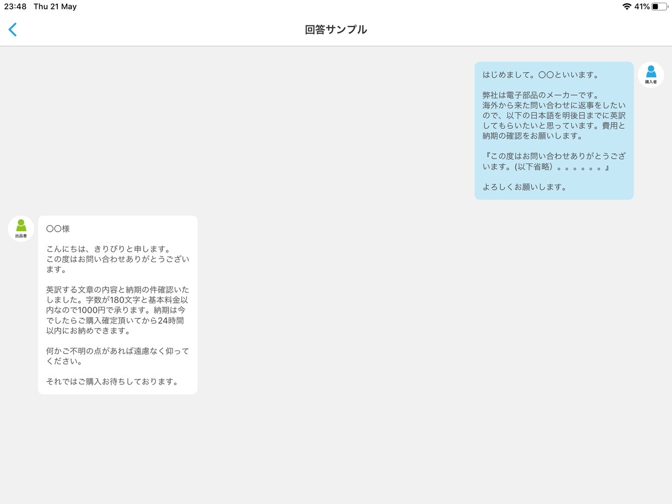
Task: Tap the Wi-Fi status icon
Action: tap(627, 7)
